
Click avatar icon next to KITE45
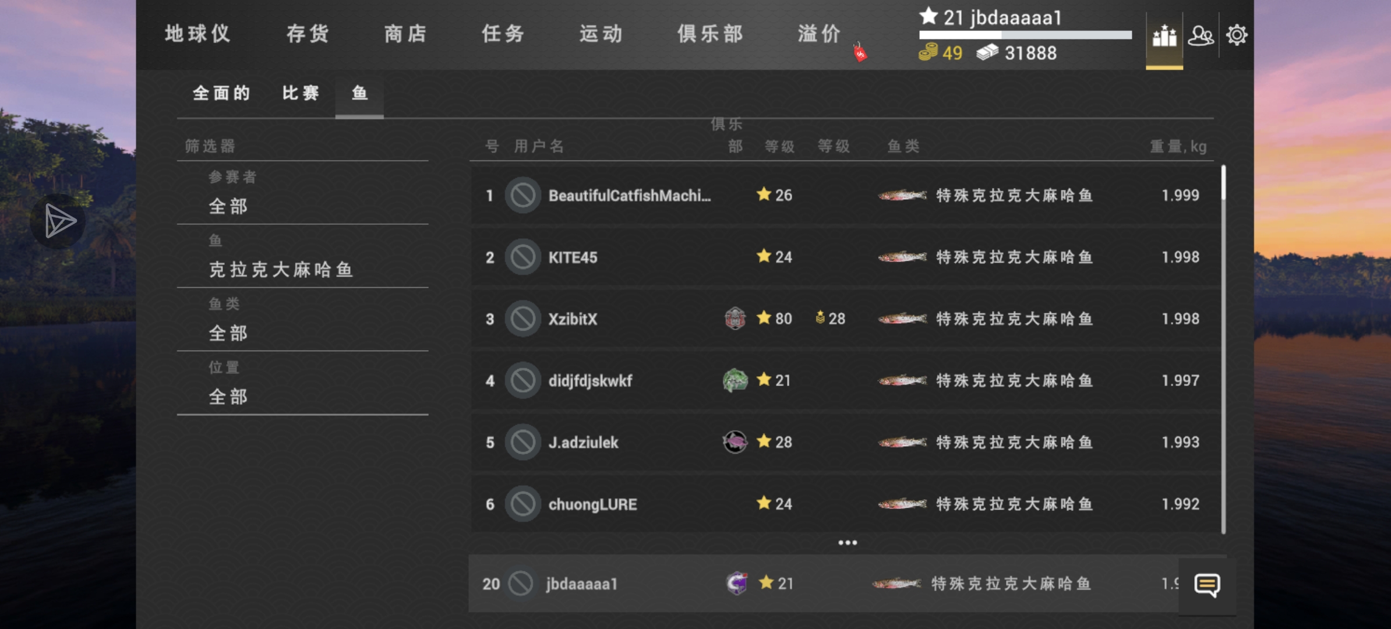click(522, 257)
